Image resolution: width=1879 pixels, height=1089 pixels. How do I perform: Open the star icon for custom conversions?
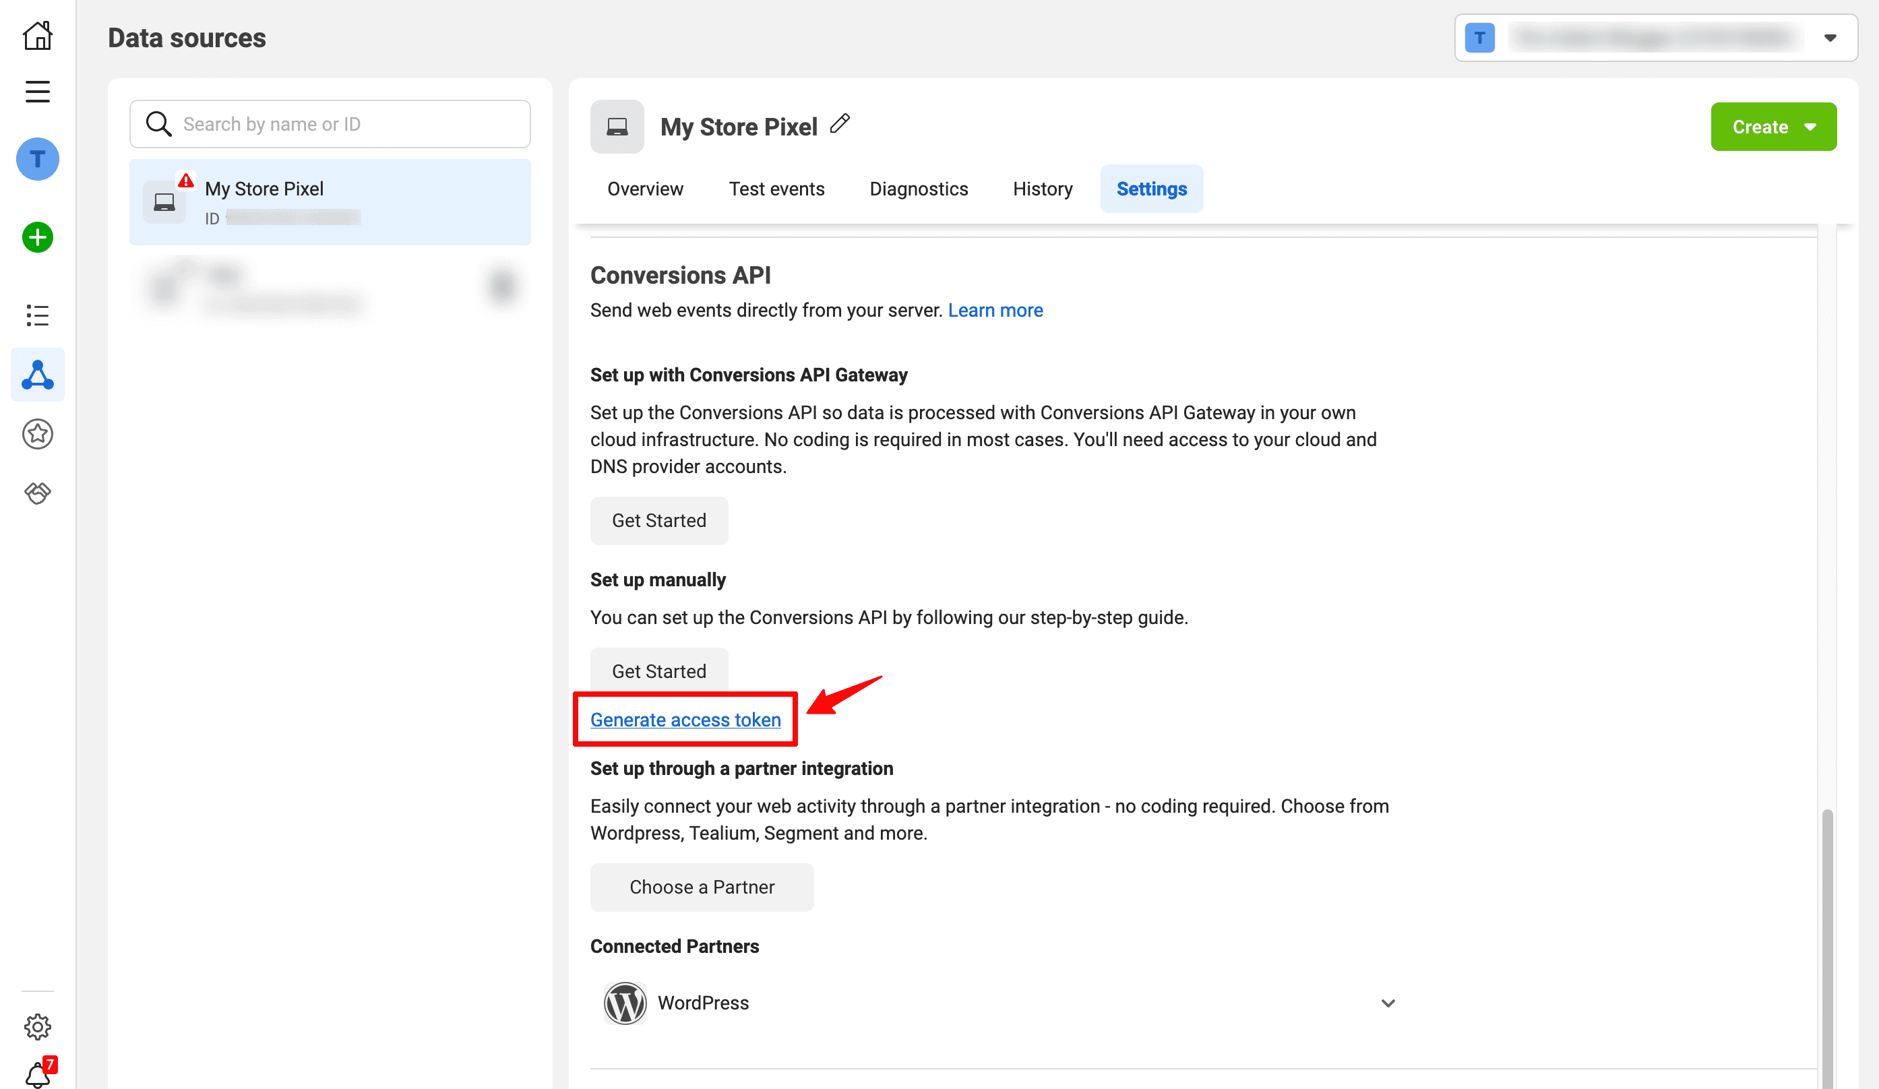(x=37, y=435)
